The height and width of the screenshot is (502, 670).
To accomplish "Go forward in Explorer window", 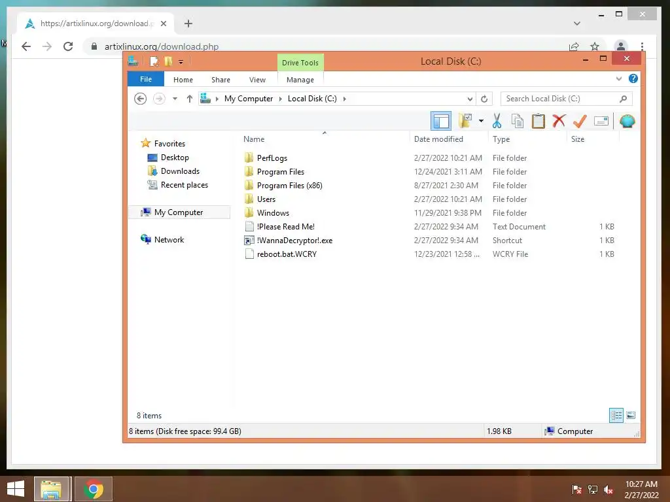I will pos(159,99).
